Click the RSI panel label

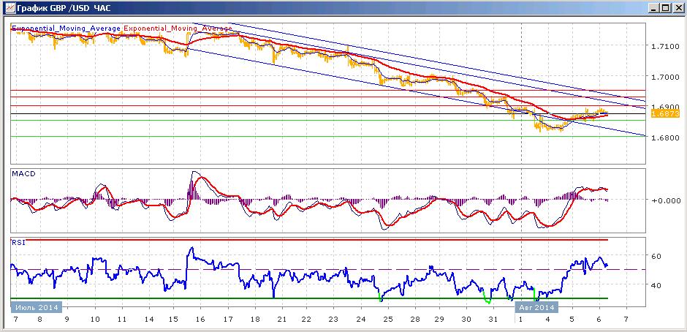point(18,242)
